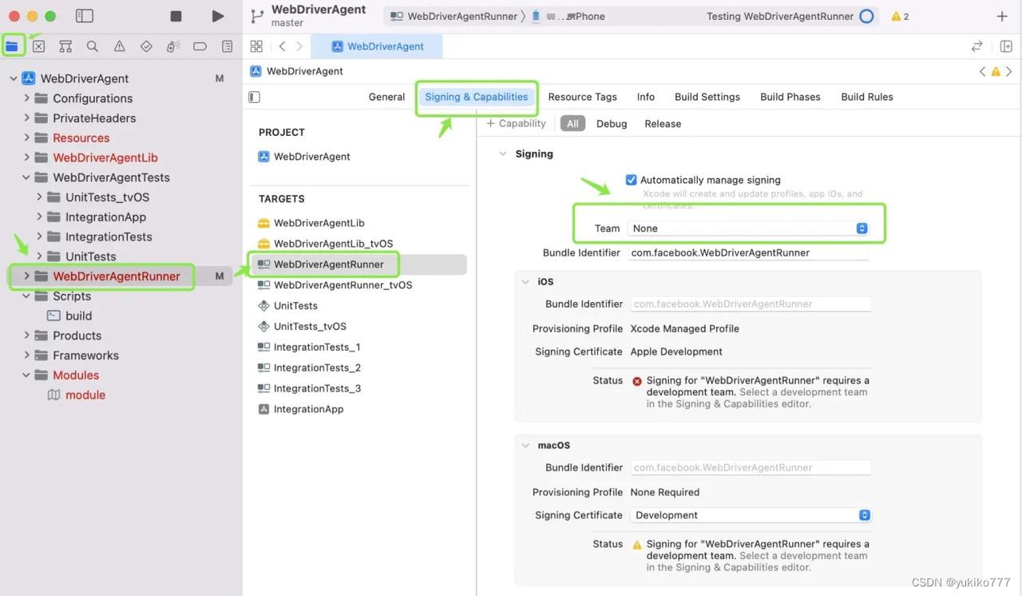Screen dimensions: 1022x596
Task: Click the WebDriverAgentRunner scheme selector
Action: pos(454,16)
